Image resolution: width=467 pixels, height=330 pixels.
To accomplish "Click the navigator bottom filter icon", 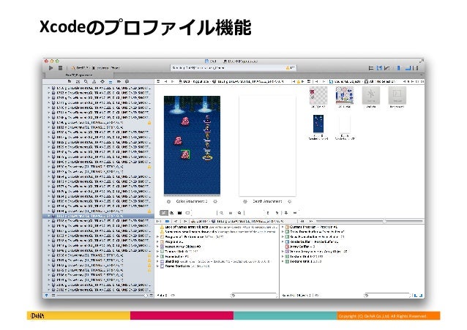I will pos(46,296).
